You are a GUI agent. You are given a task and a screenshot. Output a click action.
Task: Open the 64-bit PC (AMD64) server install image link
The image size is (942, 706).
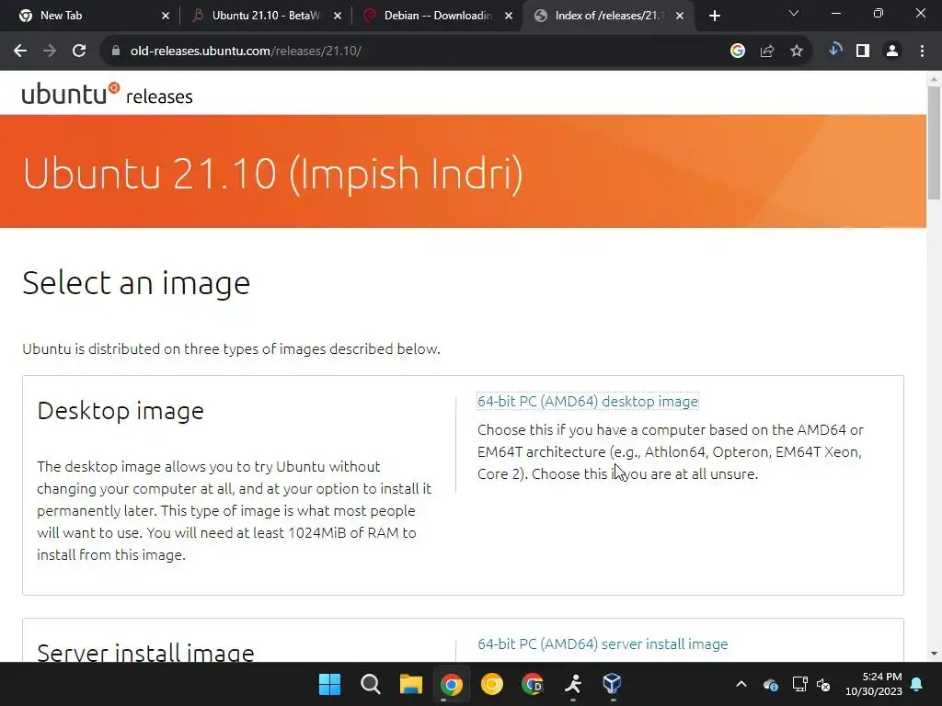pos(603,643)
